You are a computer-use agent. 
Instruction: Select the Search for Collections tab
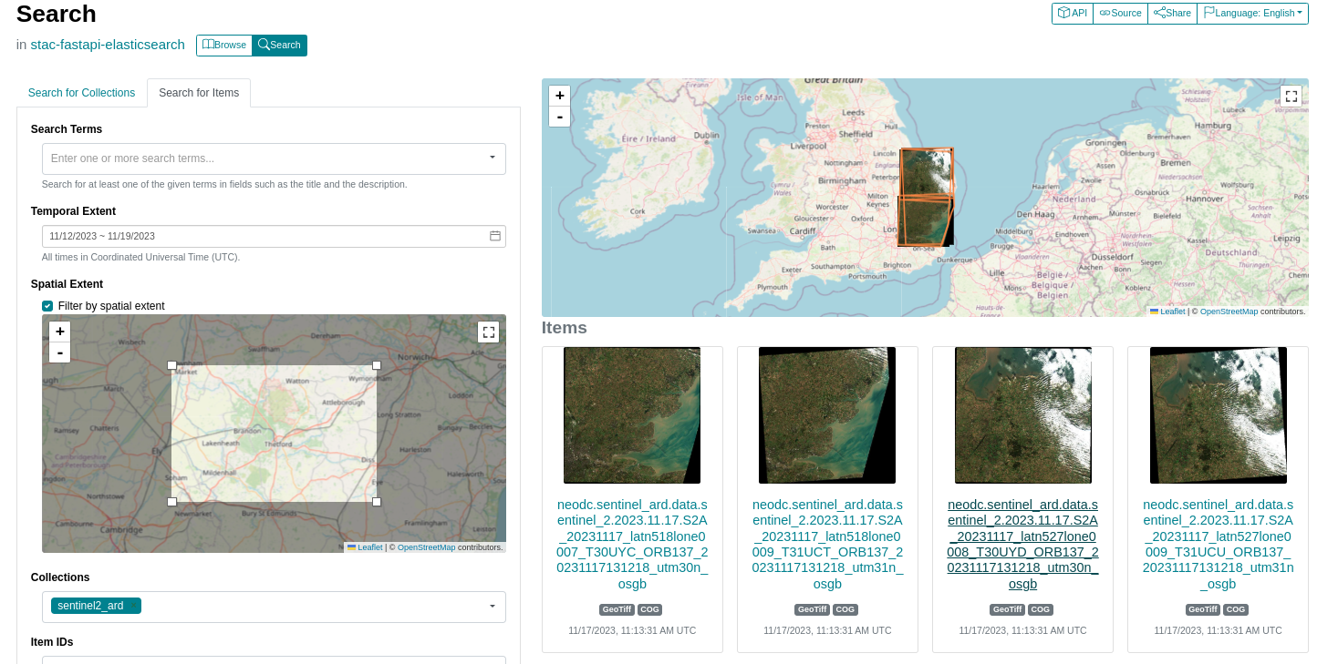(81, 93)
